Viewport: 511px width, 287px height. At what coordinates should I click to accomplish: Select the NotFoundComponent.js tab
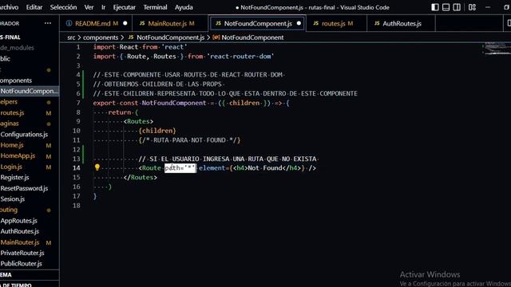257,23
